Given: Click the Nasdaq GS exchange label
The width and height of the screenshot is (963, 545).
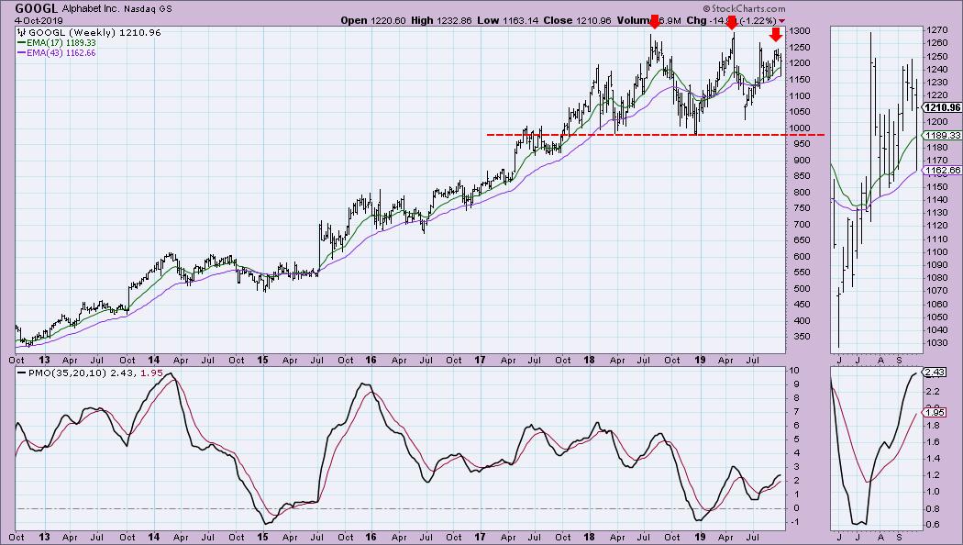Looking at the screenshot, I should point(148,9).
